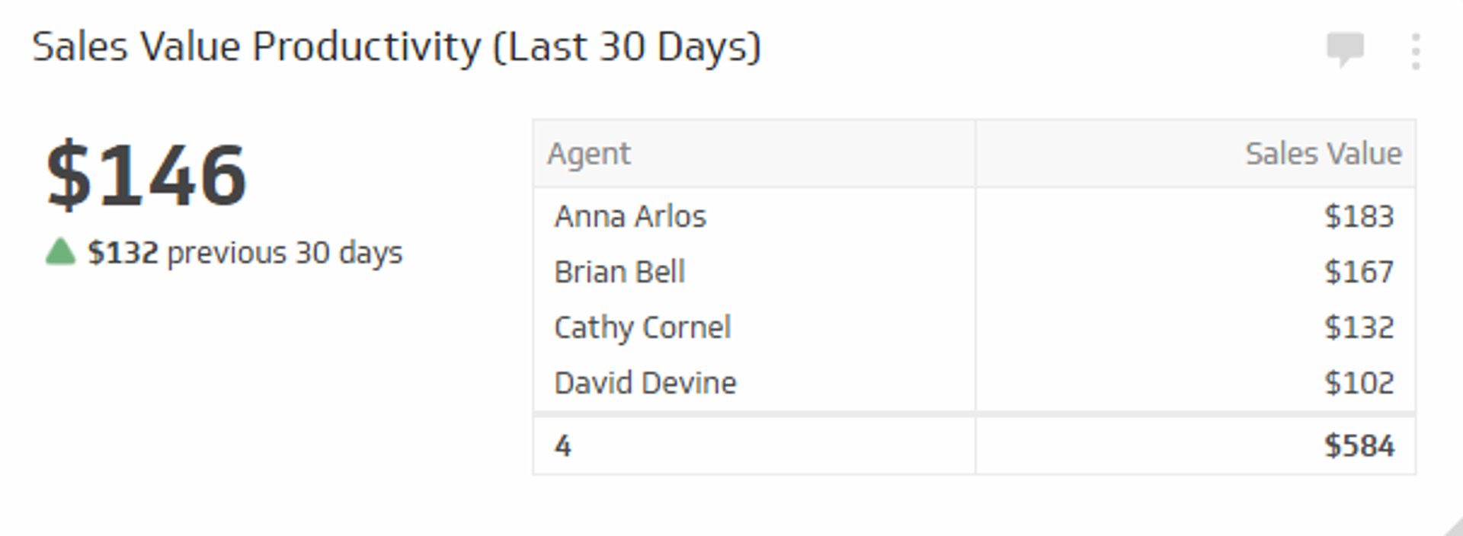Viewport: 1463px width, 536px height.
Task: Click the green upward trend triangle
Action: coord(60,252)
